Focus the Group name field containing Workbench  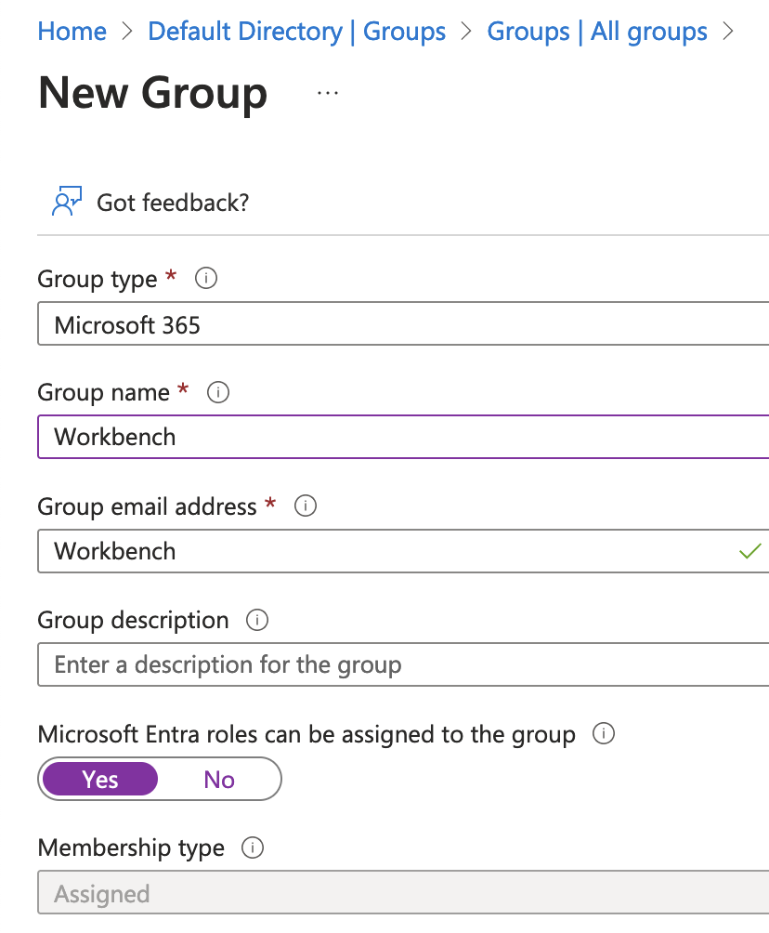pos(403,437)
